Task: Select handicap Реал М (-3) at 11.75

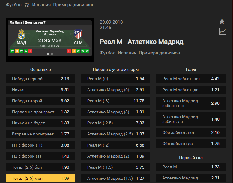Action: tap(116, 101)
